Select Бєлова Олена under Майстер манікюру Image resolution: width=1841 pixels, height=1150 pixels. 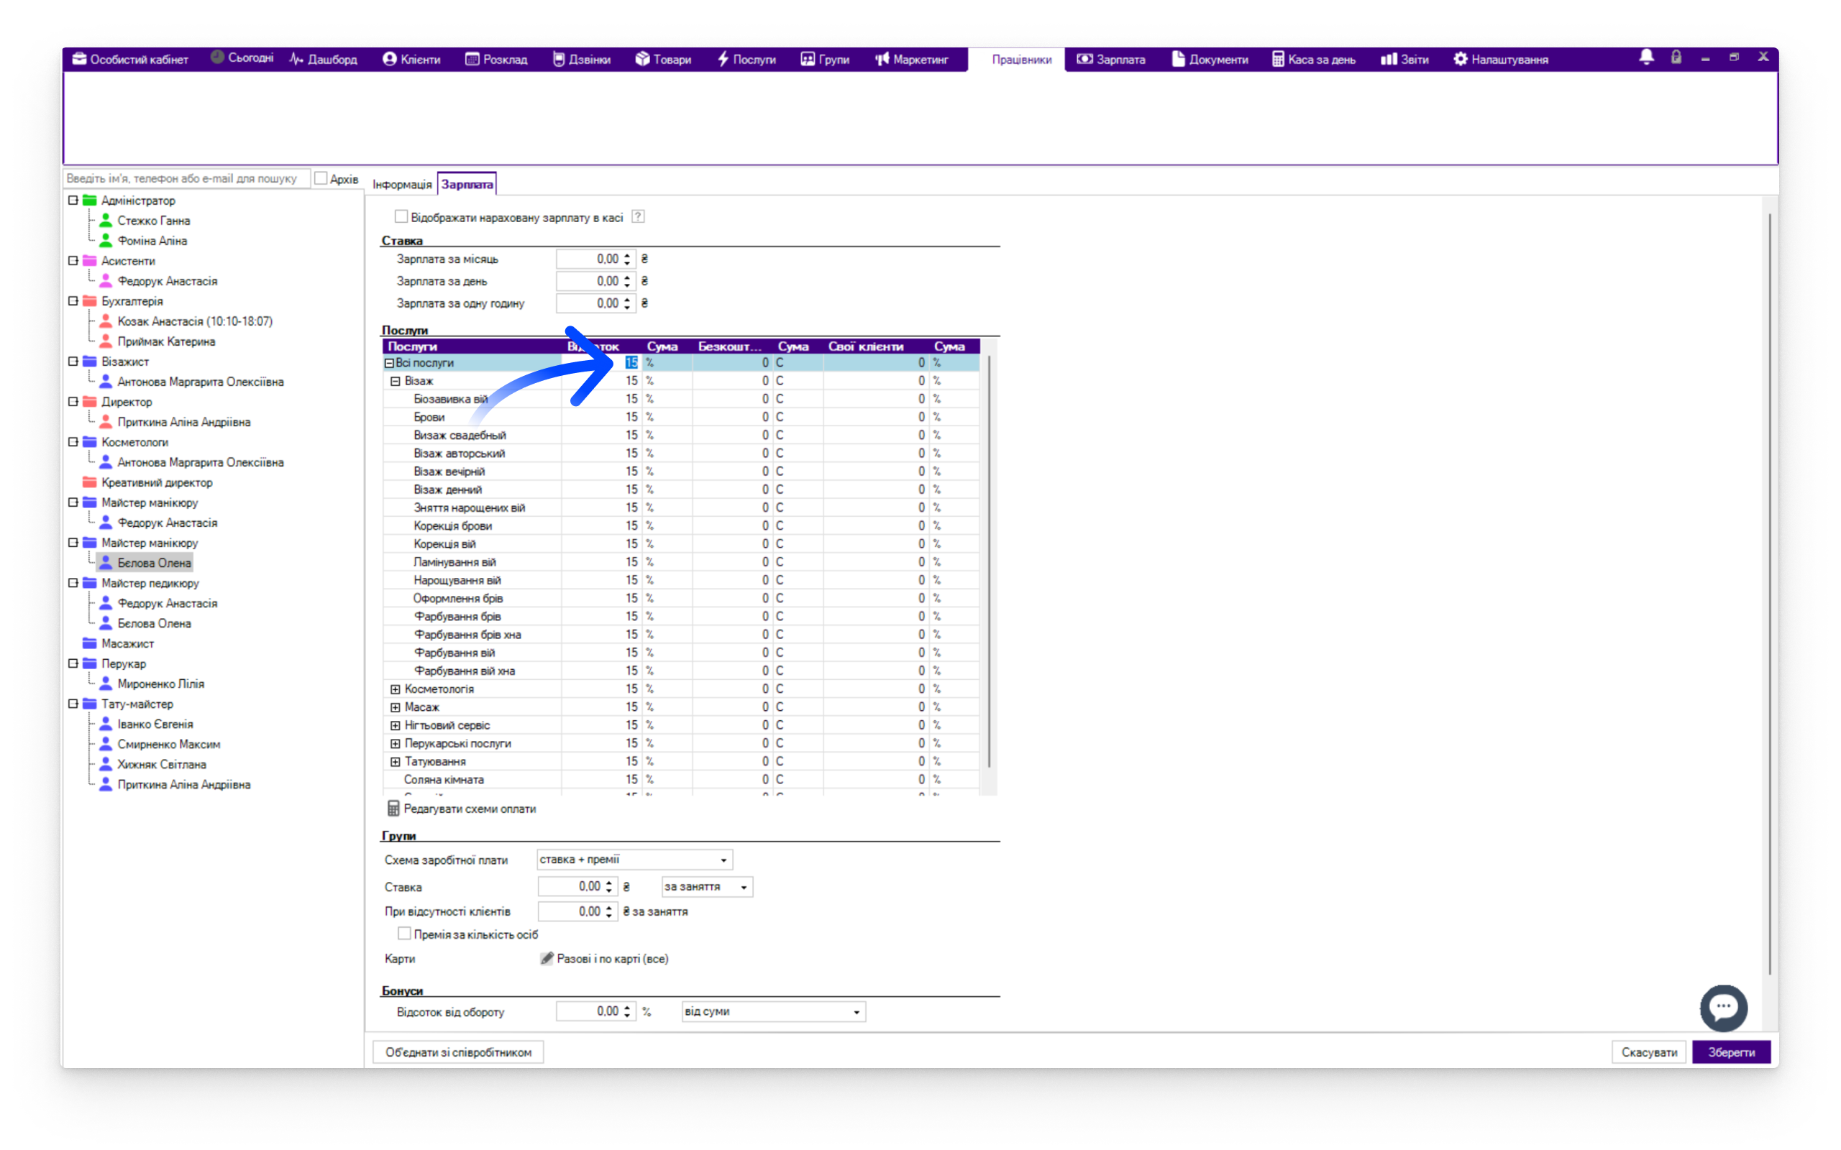click(155, 563)
